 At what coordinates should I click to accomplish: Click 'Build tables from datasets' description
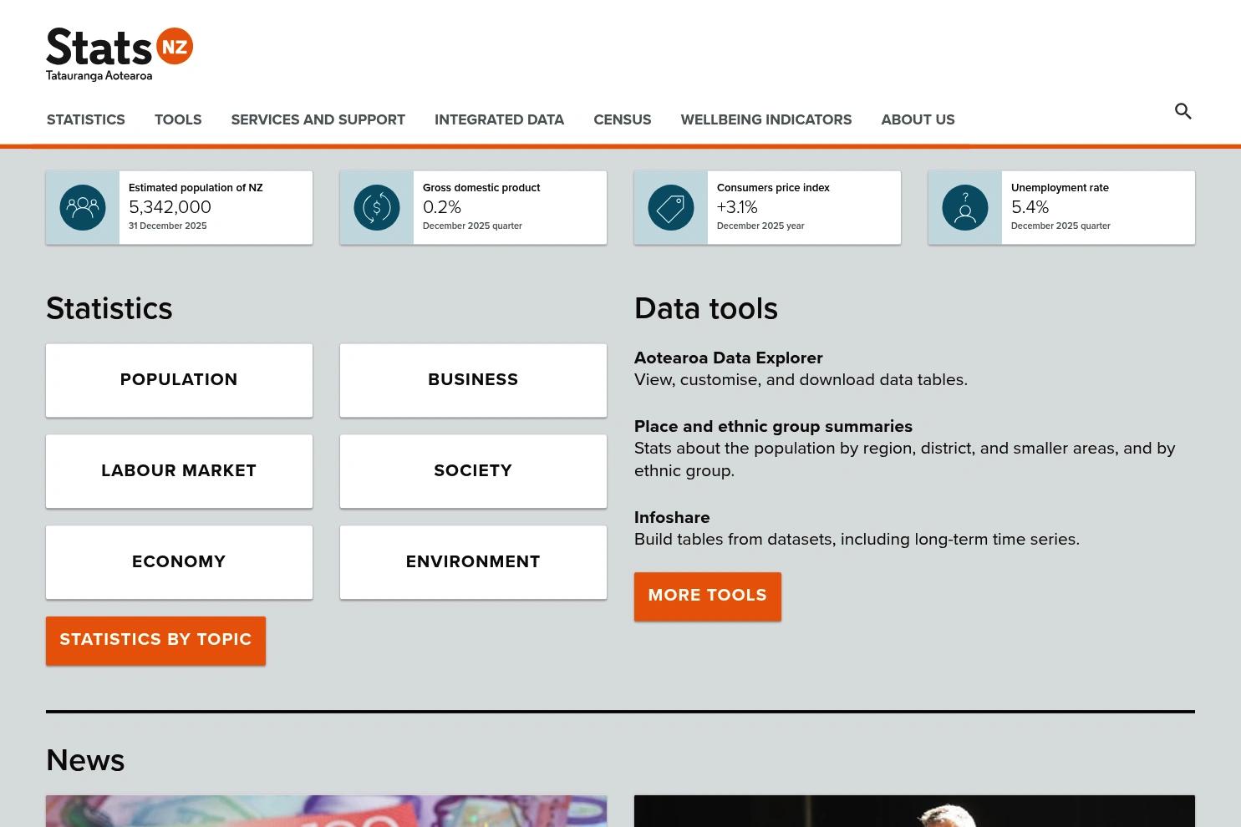point(857,540)
